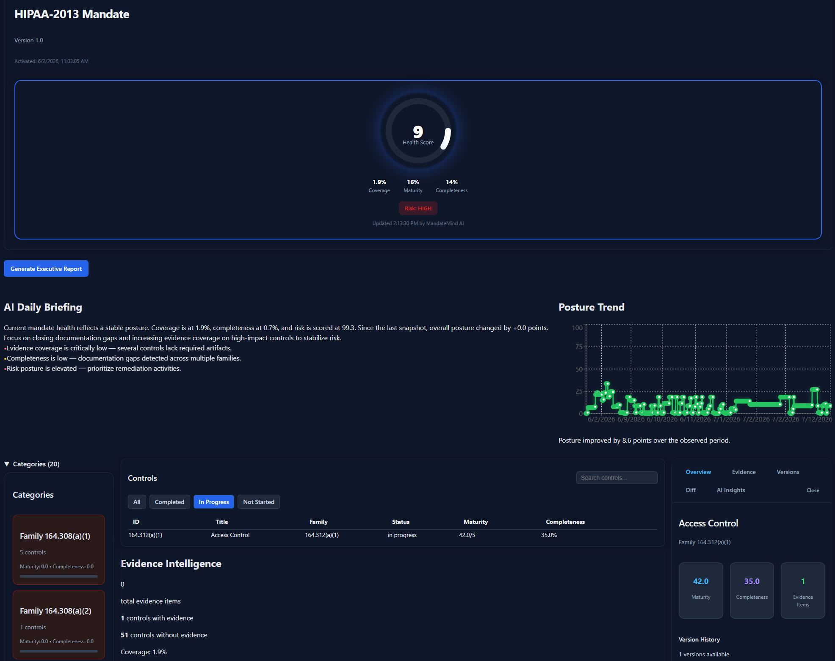Click 'Posture improved by 8.6 points' text

point(644,440)
